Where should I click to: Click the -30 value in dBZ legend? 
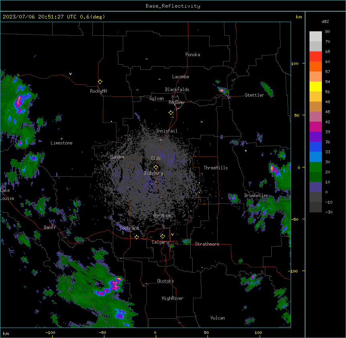(329, 212)
